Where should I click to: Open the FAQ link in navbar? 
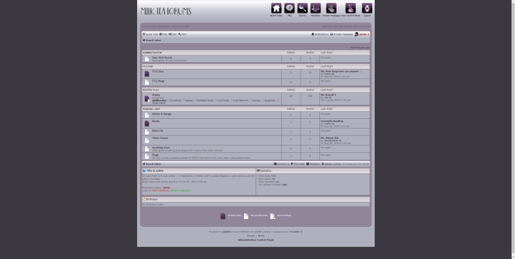click(x=164, y=34)
